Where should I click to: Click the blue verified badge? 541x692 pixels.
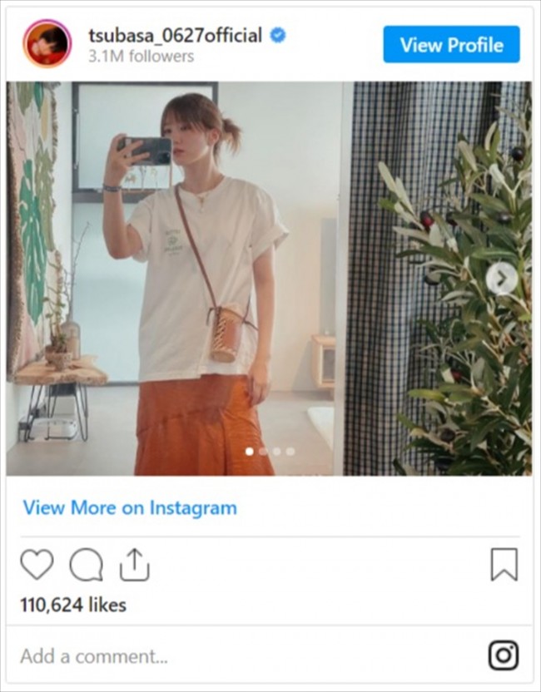[279, 36]
